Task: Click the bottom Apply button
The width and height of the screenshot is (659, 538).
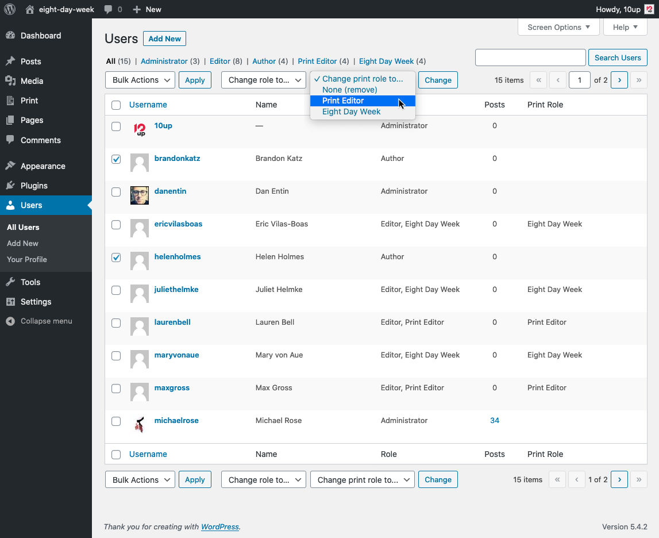Action: coord(195,479)
